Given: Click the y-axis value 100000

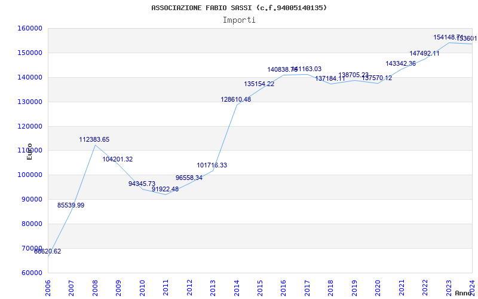Looking at the screenshot, I should [x=31, y=175].
